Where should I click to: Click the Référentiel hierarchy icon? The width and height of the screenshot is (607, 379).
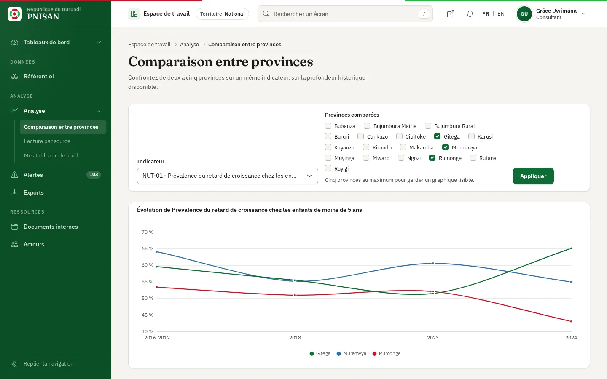15,77
